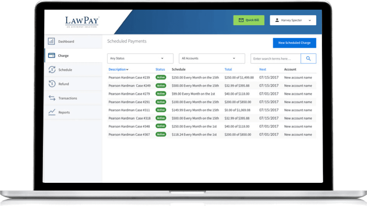Click the magnifying glass search button
Image resolution: width=367 pixels, height=206 pixels.
(308, 58)
